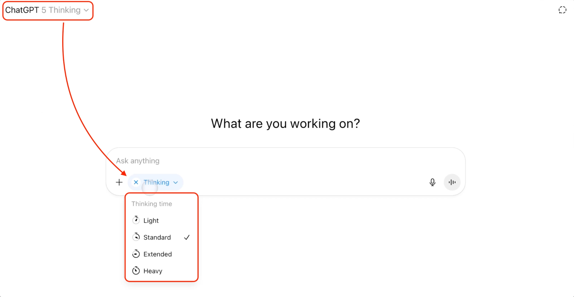The width and height of the screenshot is (574, 297).
Task: Remove Thinking mode with the X icon
Action: click(136, 182)
